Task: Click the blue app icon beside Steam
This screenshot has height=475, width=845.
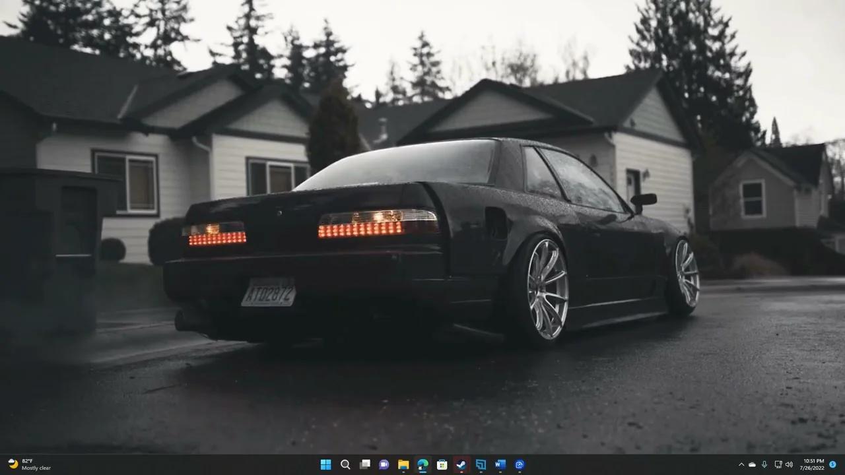Action: click(481, 464)
